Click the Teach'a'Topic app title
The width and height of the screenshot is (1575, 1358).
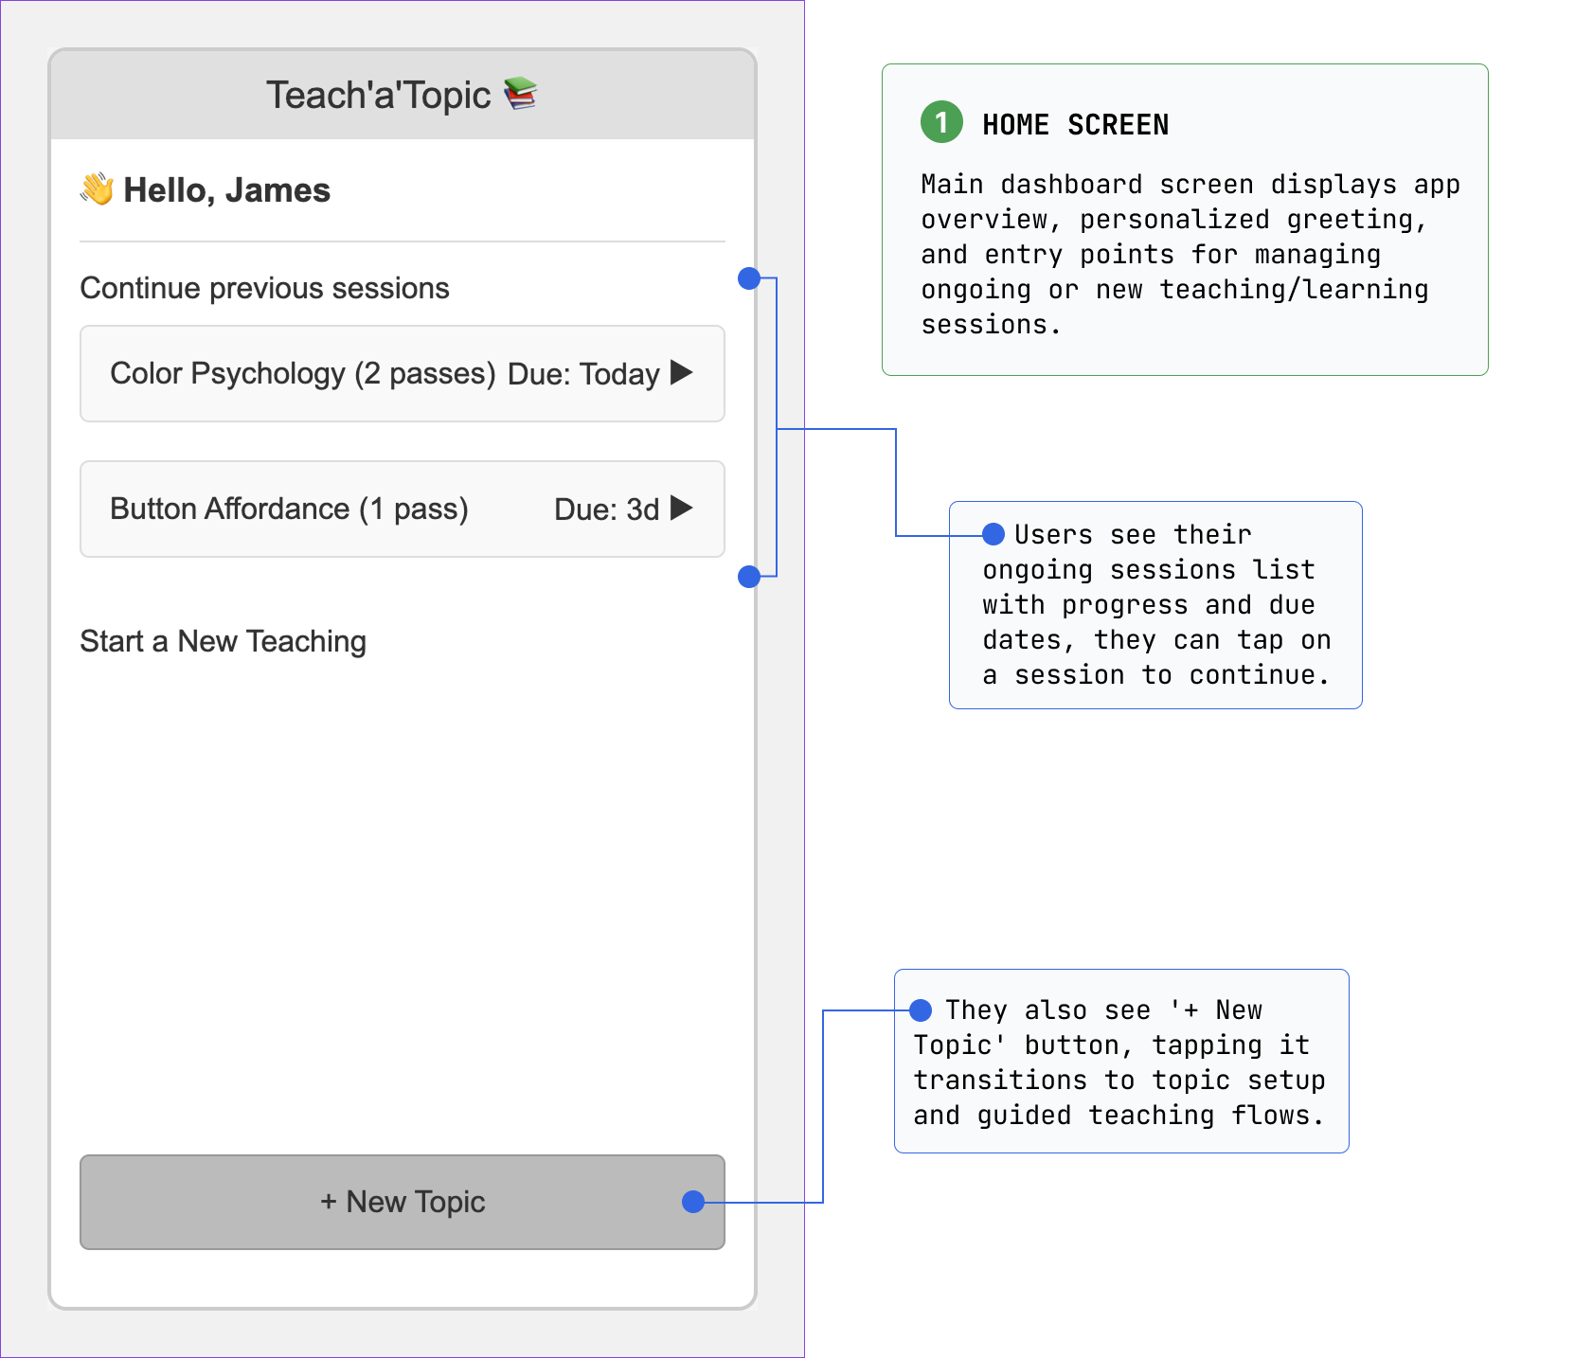pos(378,95)
